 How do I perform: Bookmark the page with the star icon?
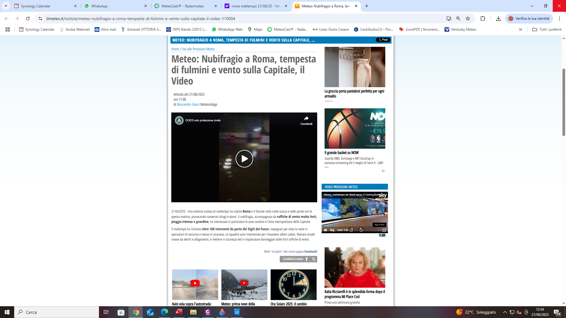pyautogui.click(x=468, y=18)
